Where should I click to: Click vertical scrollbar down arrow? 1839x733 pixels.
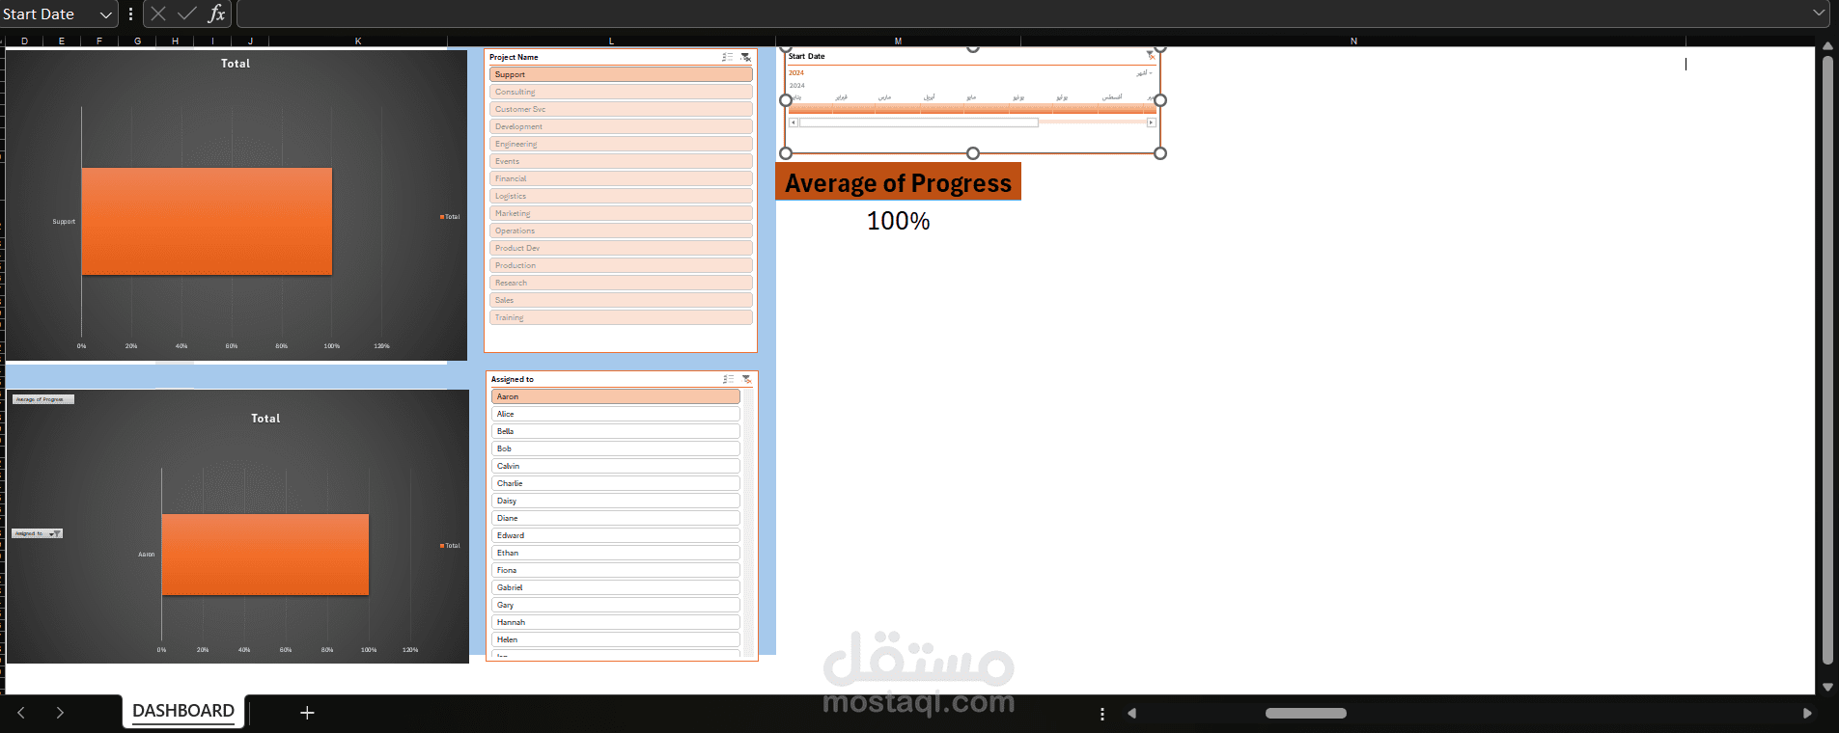tap(1827, 688)
